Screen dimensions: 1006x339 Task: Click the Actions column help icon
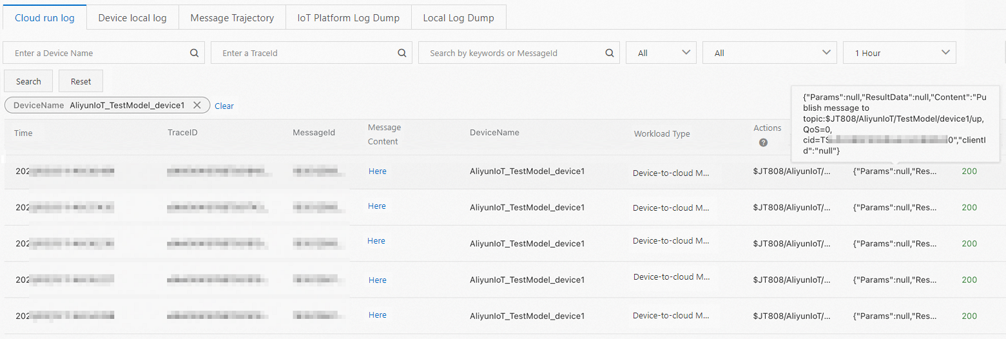pyautogui.click(x=763, y=142)
